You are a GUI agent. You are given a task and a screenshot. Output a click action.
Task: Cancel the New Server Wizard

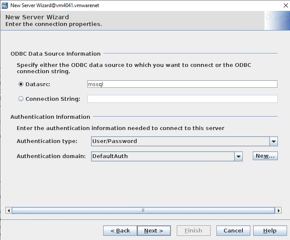click(233, 231)
